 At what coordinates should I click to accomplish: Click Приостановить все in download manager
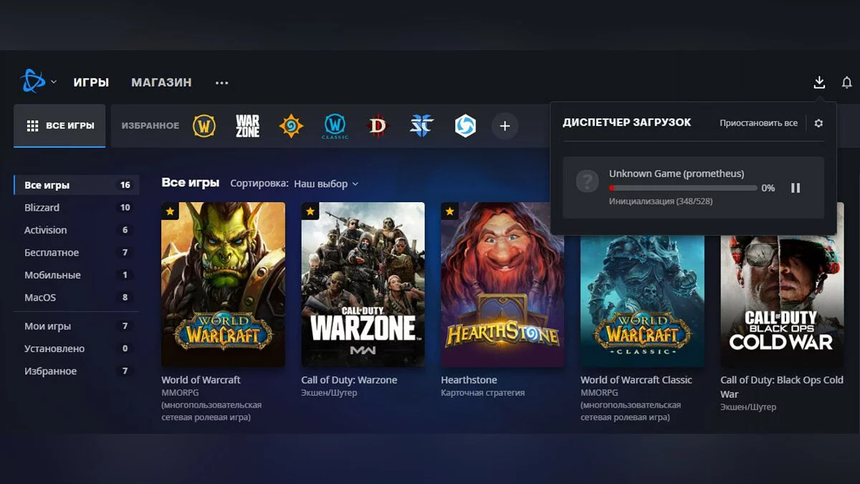click(758, 123)
